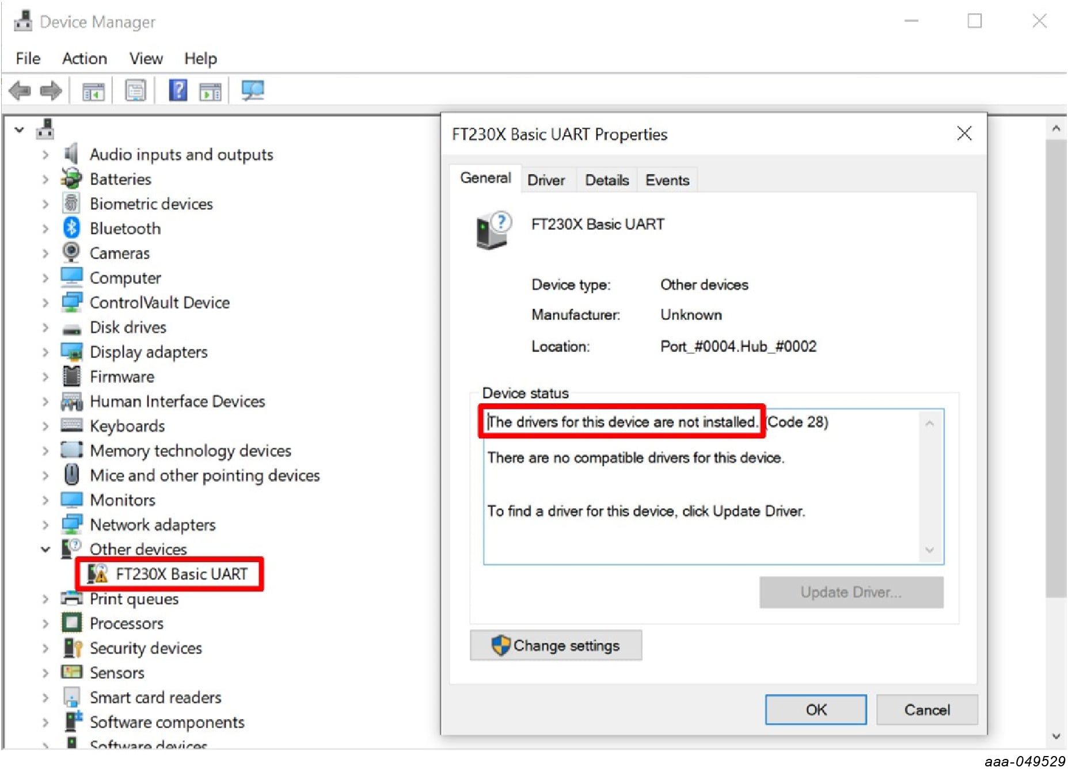This screenshot has width=1068, height=771.
Task: Click the Show/Hide console tree icon
Action: click(93, 91)
